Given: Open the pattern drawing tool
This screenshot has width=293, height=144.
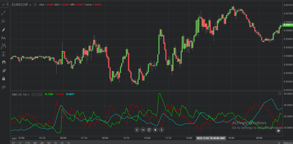Looking at the screenshot, I should tap(3, 46).
